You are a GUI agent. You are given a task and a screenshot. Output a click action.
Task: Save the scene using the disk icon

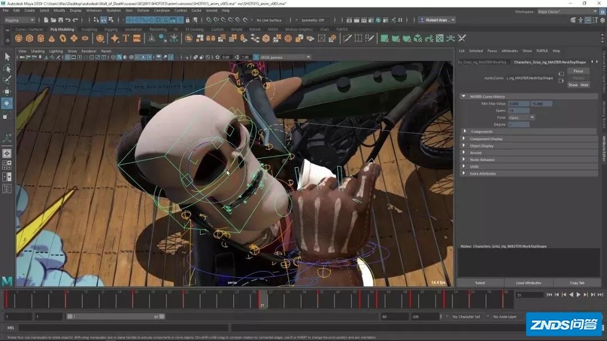[61, 20]
